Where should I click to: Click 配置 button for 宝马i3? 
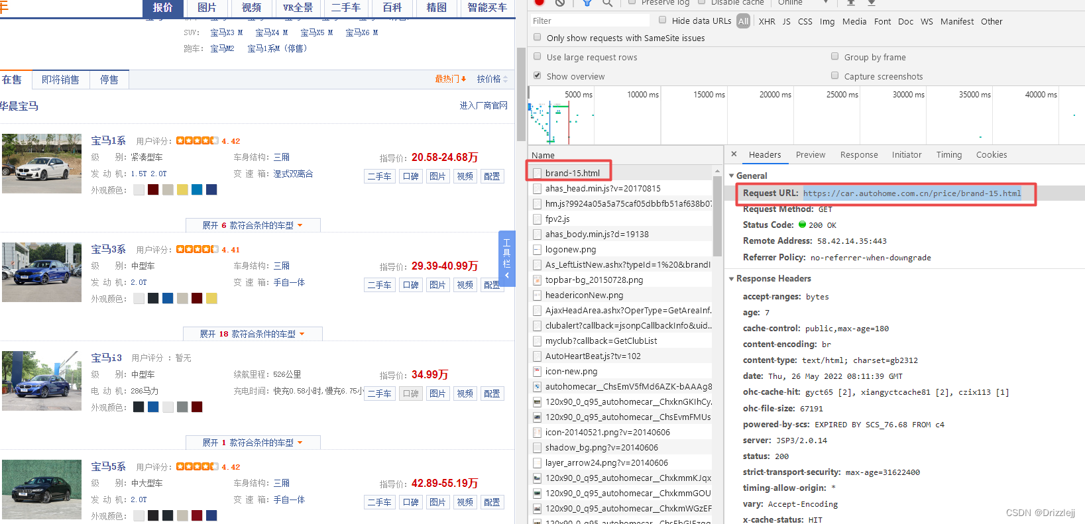(x=492, y=393)
